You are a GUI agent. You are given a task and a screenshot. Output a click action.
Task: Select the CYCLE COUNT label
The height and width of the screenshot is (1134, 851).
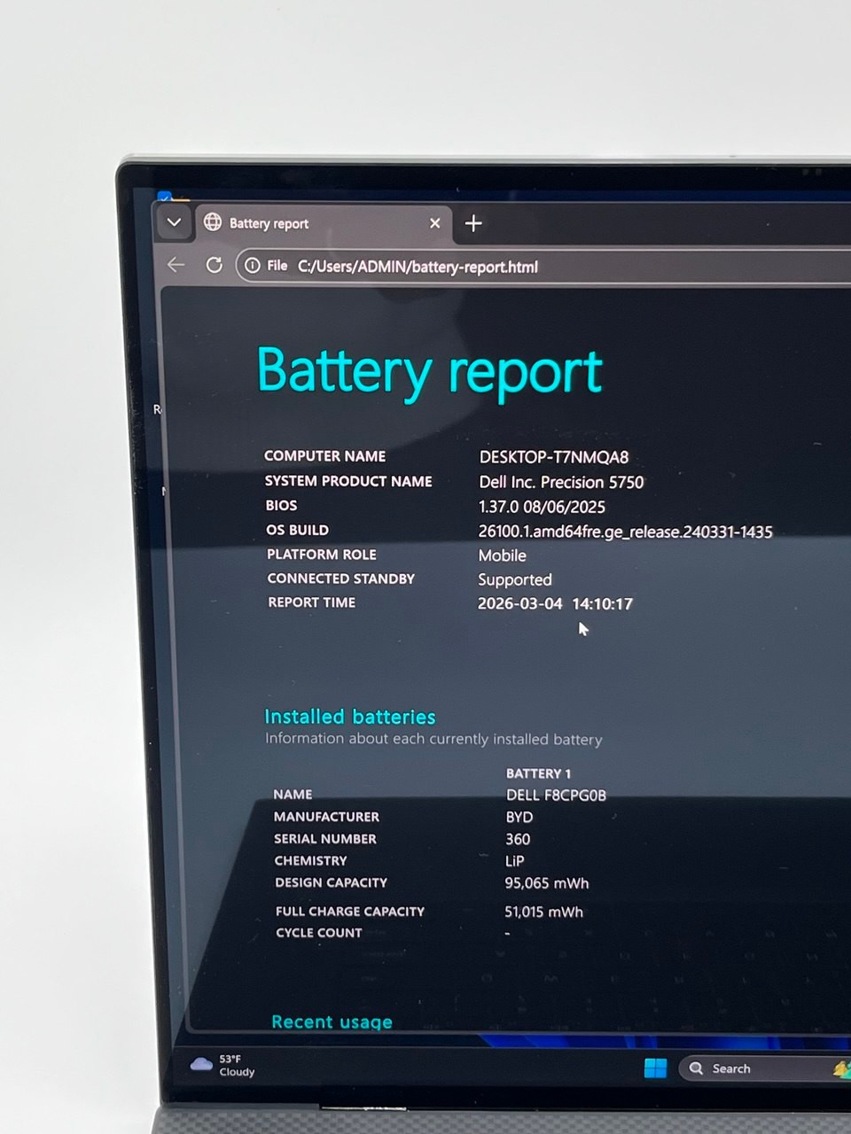(319, 933)
